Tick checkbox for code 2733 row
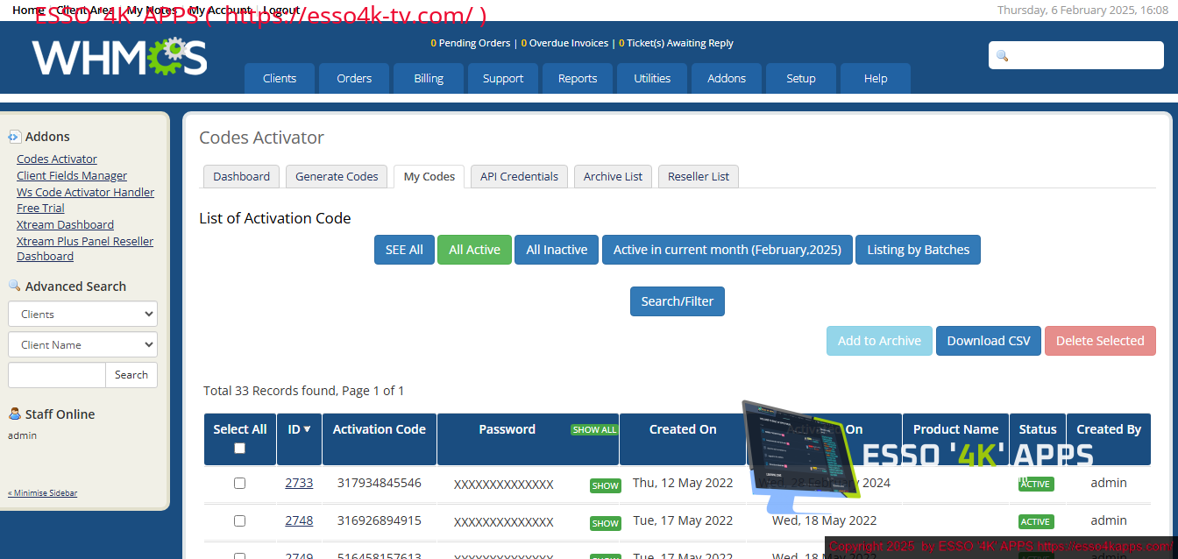Screen dimensions: 1178x559 (x=239, y=483)
